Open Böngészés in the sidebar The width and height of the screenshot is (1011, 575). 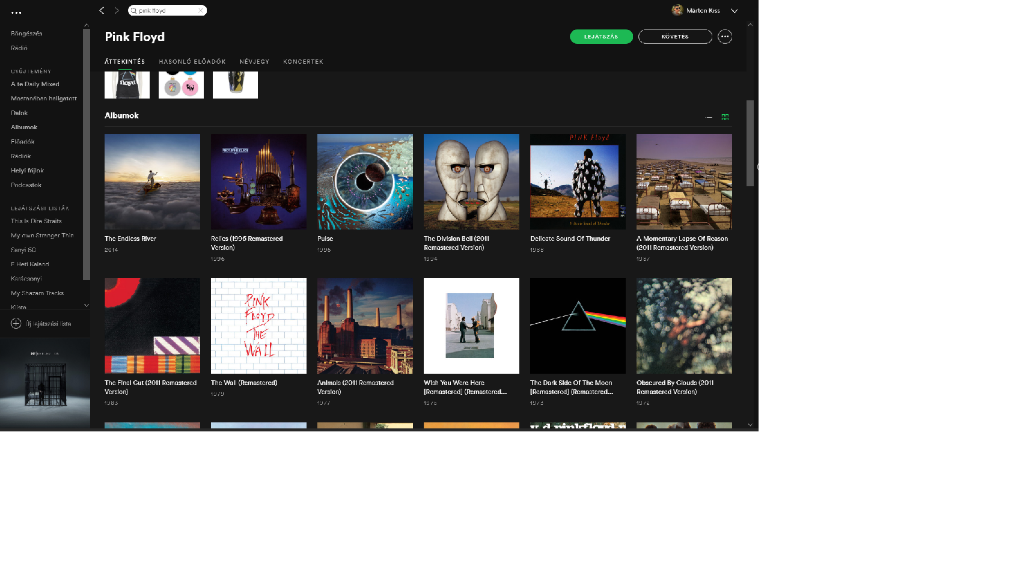(26, 34)
